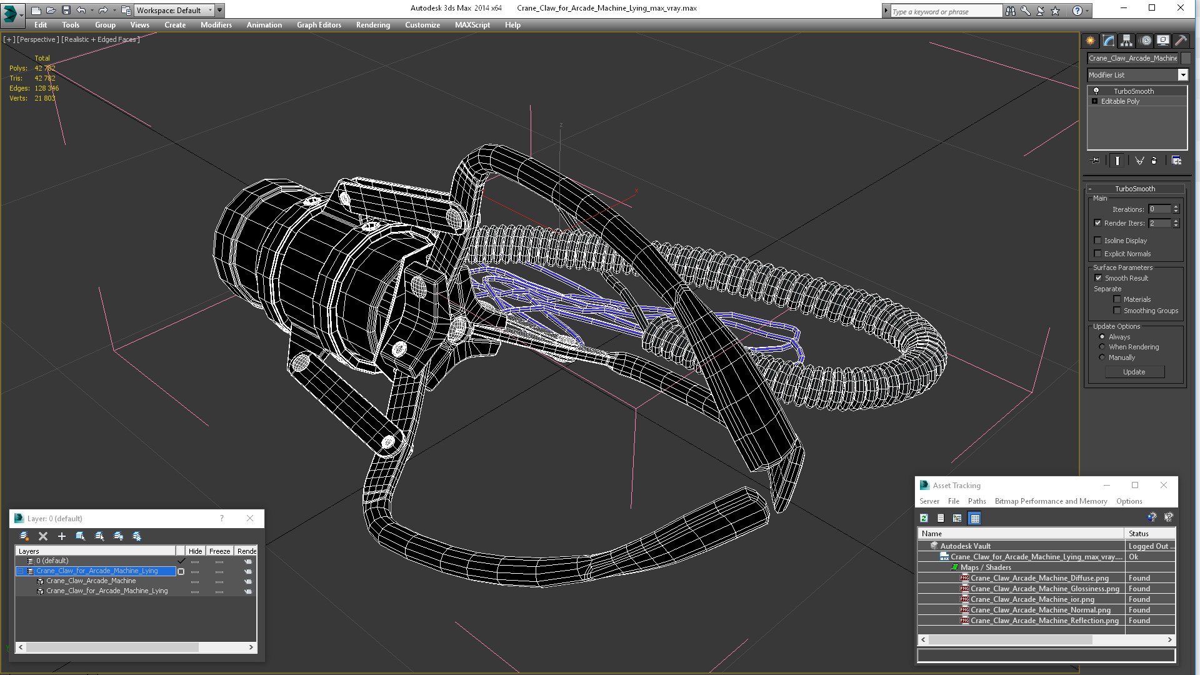Image resolution: width=1200 pixels, height=675 pixels.
Task: Open Paths menu in Asset Tracking
Action: 976,501
